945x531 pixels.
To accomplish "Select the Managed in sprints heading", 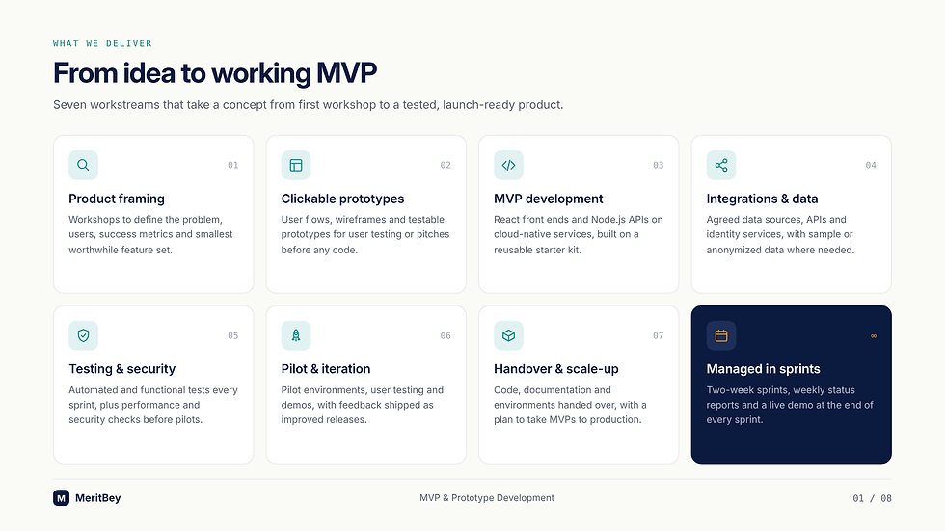I will (763, 368).
